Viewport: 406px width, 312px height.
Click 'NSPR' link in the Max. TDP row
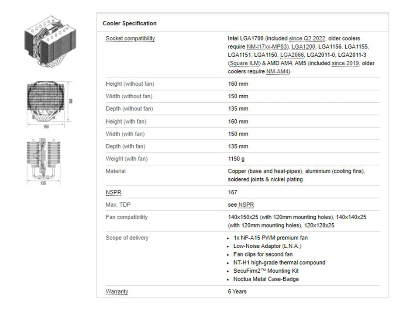pos(246,205)
